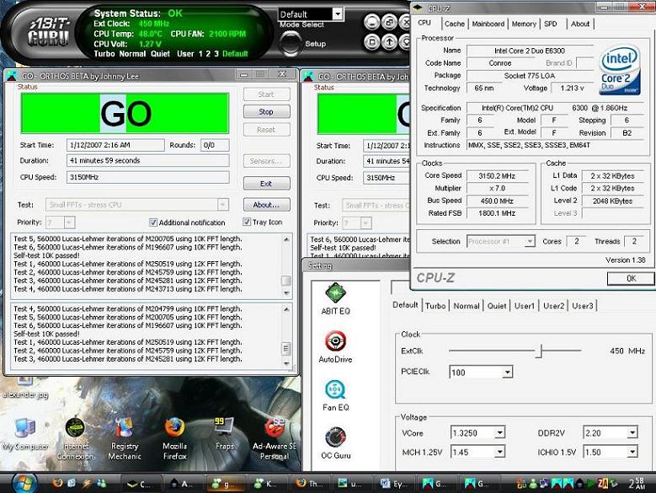Click the Intel Core 2 Duo logo in CPU-Z

point(620,70)
